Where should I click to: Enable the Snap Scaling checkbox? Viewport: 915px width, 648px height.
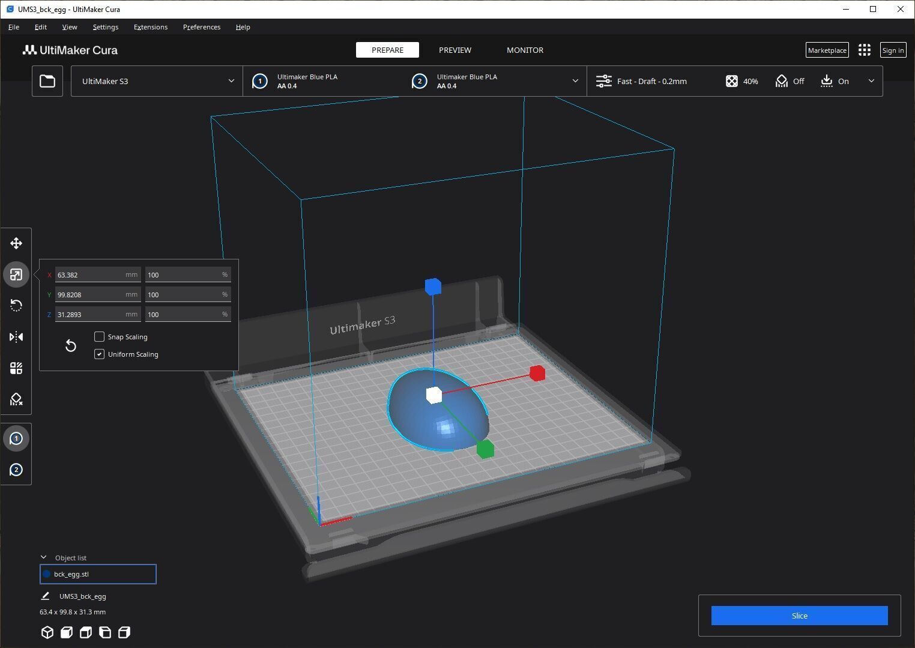click(x=100, y=336)
